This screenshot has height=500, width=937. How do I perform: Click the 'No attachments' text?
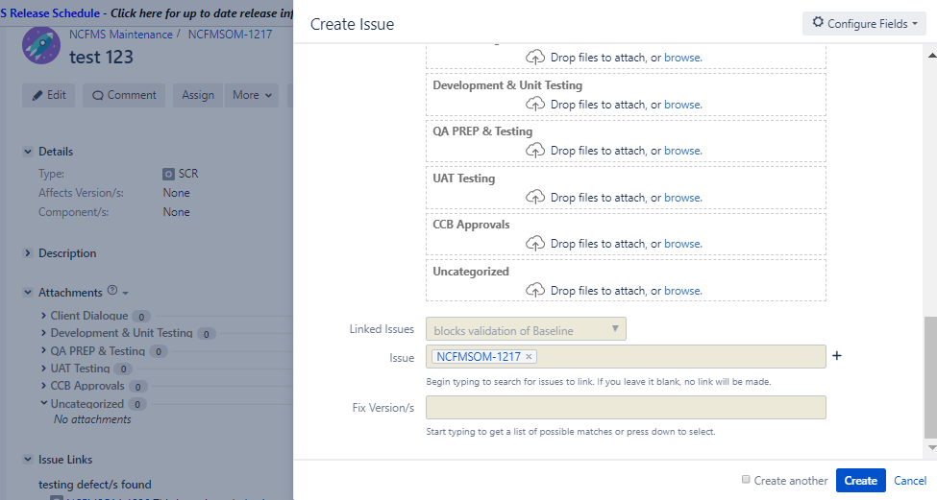(x=92, y=419)
